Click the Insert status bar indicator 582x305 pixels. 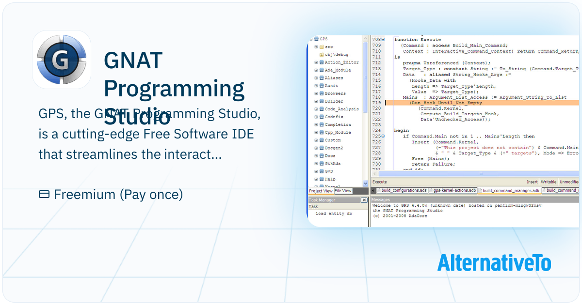[x=532, y=182]
